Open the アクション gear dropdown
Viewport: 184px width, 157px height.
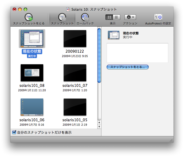click(x=130, y=17)
